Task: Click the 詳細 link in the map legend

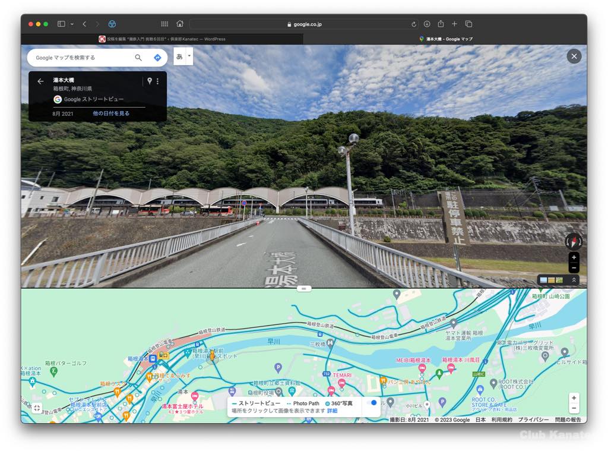Action: (x=332, y=411)
